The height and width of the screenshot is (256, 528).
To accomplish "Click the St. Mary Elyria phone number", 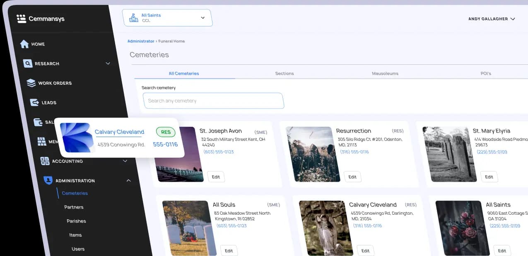I will coord(492,152).
